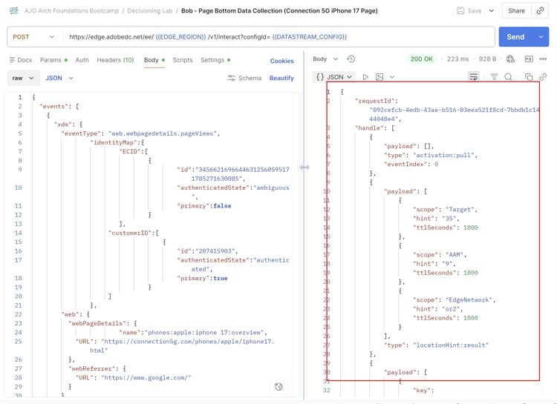Open the Scripts tab
The image size is (557, 404).
click(183, 60)
